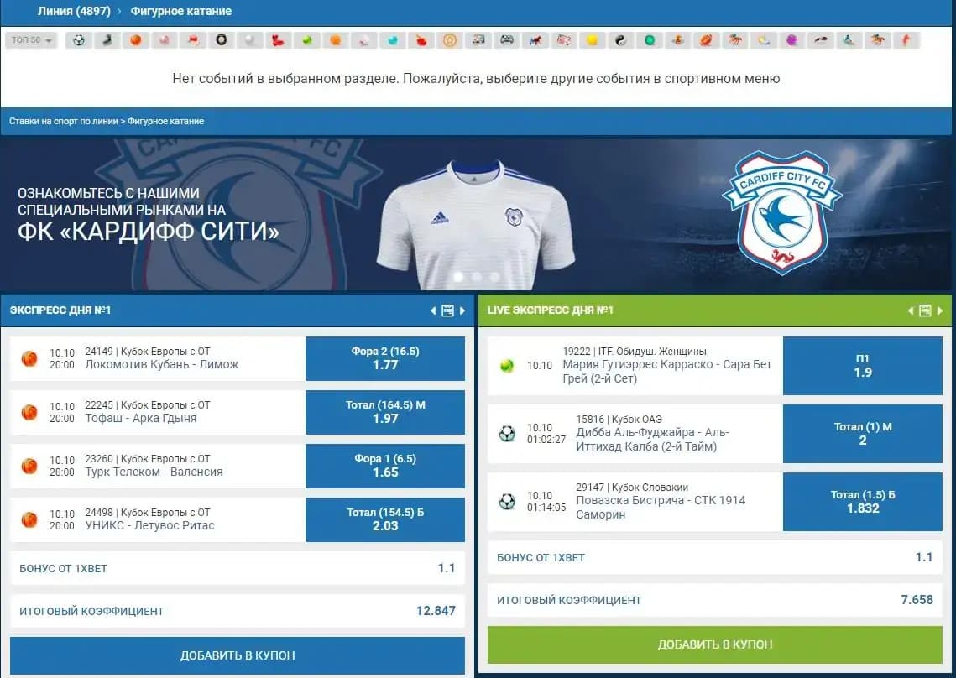Click Фора 1 (6.5) 1.65 odds button
Image resolution: width=956 pixels, height=678 pixels.
click(x=385, y=466)
